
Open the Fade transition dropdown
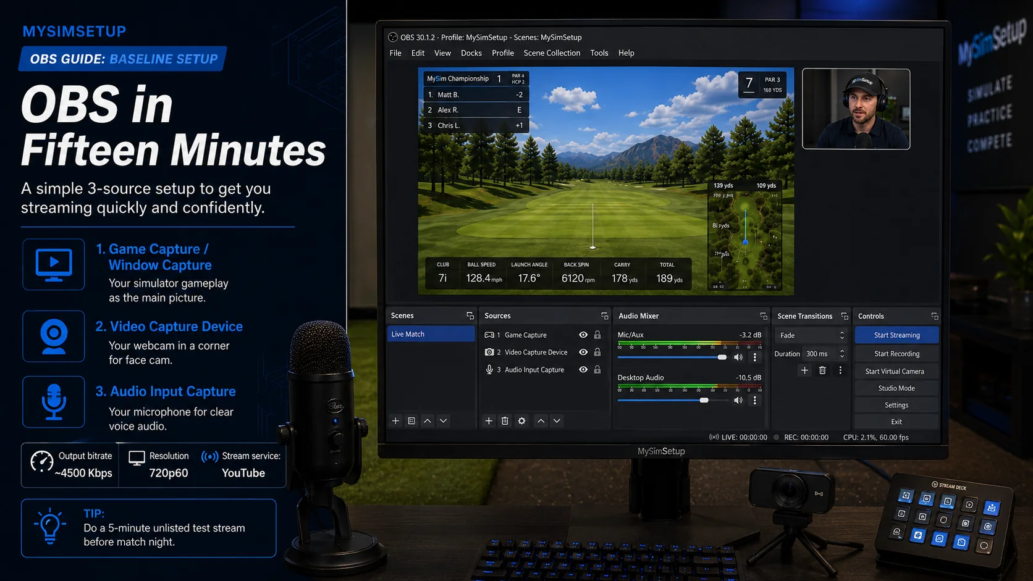pyautogui.click(x=811, y=335)
